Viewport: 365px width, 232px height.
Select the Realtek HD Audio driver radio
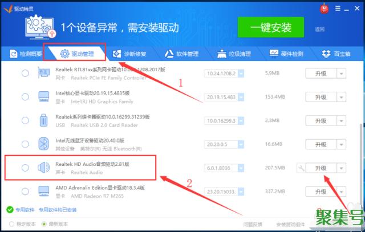coord(25,168)
